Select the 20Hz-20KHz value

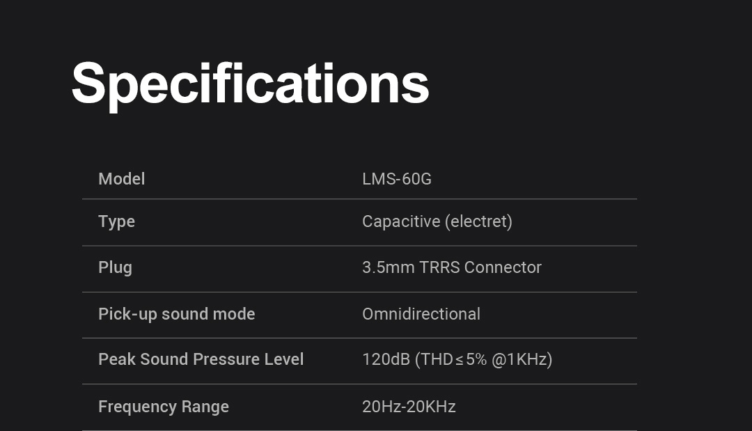(x=409, y=407)
